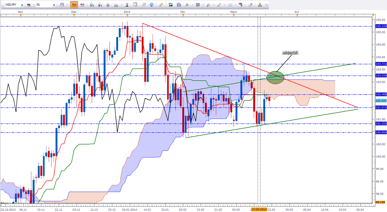Select the zoom cursor pointer tool

108,5
